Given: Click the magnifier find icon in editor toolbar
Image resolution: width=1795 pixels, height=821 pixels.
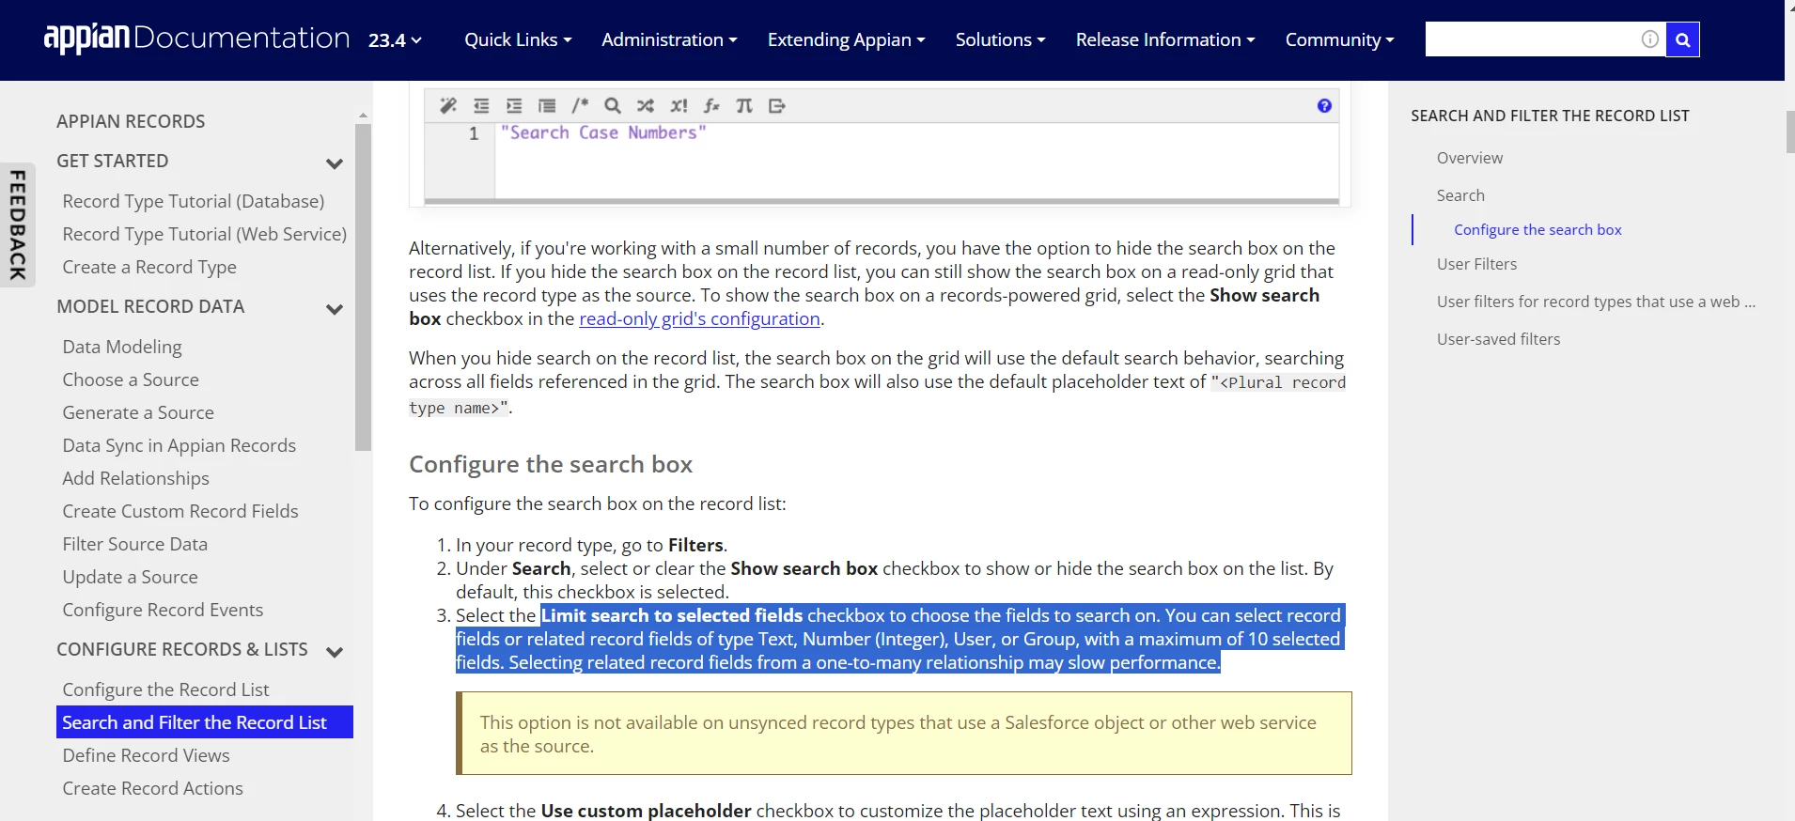Looking at the screenshot, I should click(613, 105).
